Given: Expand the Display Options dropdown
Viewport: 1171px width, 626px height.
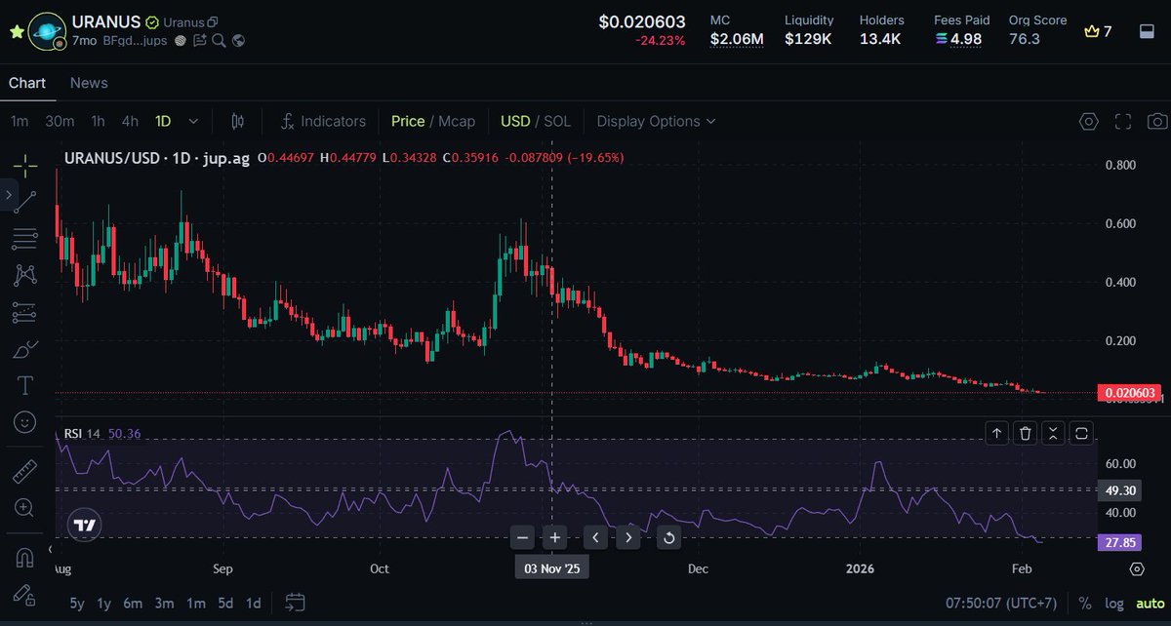Looking at the screenshot, I should pos(656,121).
